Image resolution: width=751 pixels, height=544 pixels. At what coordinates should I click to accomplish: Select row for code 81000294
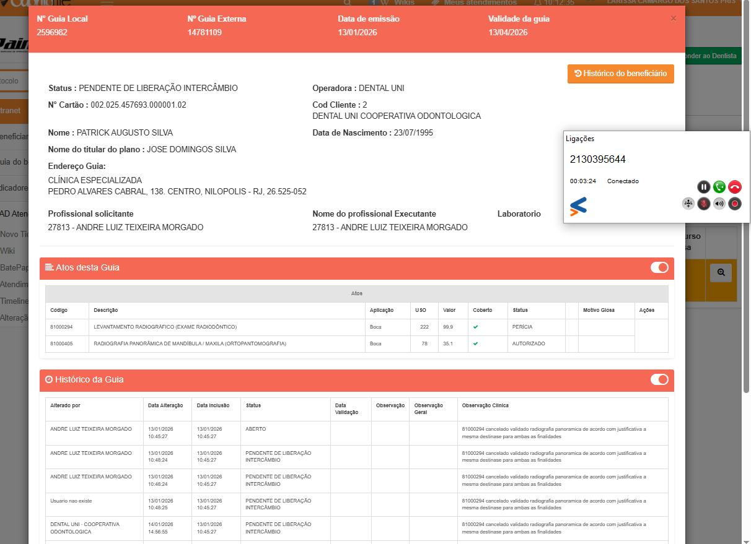[x=165, y=327]
